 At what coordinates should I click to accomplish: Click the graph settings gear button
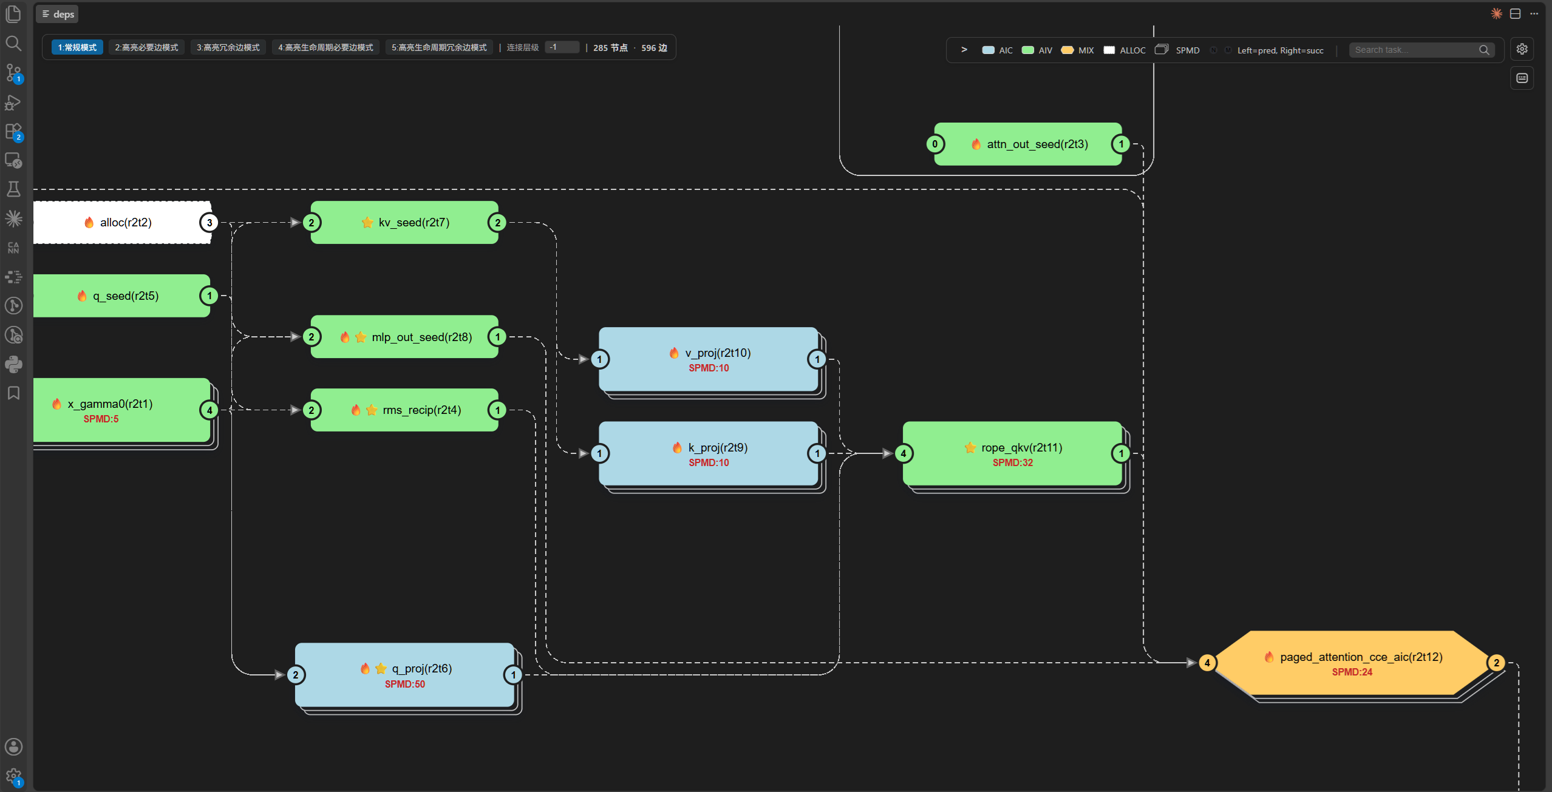coord(1522,49)
